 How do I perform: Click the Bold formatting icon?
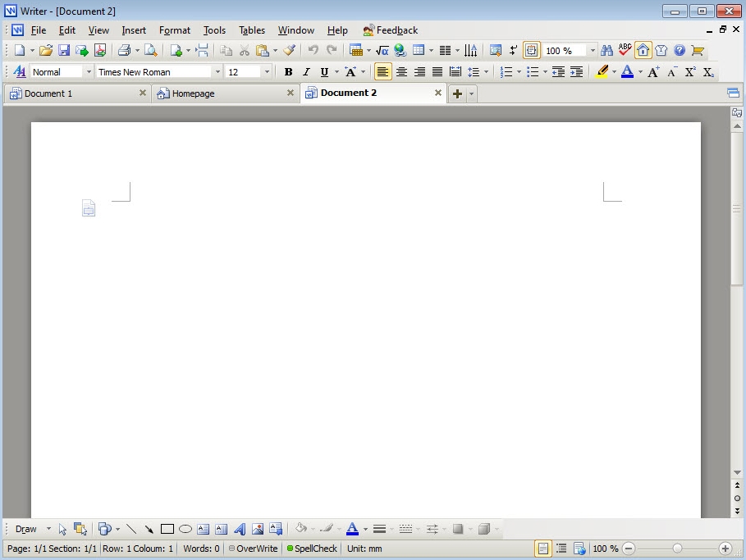(288, 72)
